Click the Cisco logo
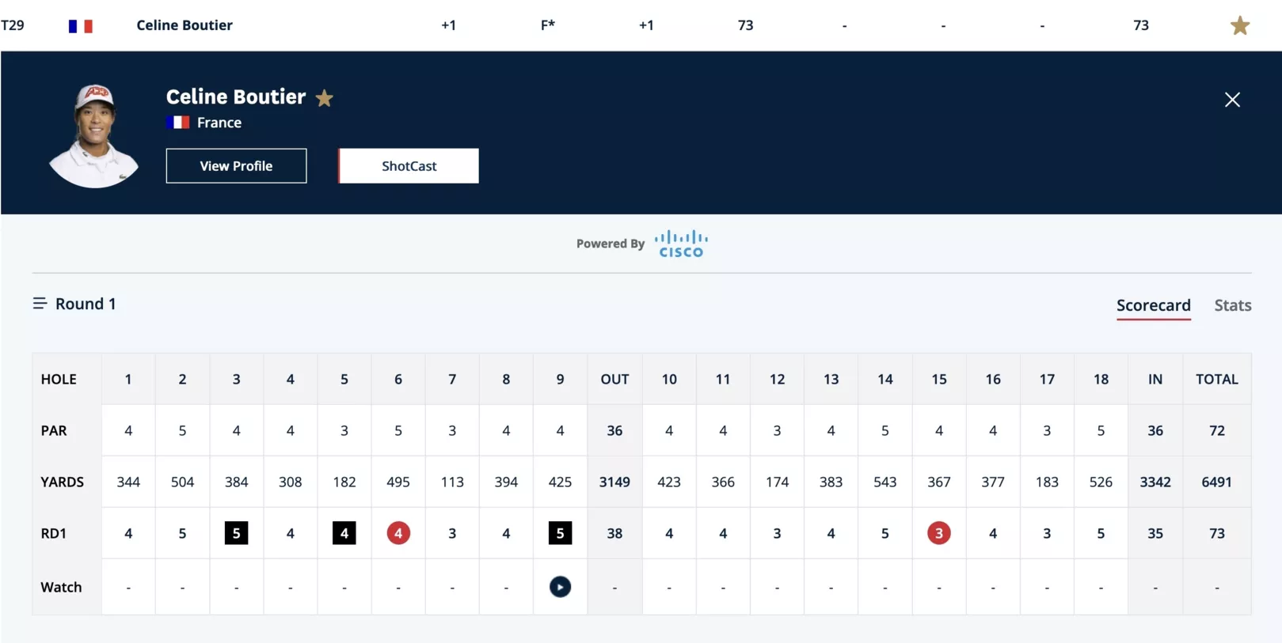The height and width of the screenshot is (643, 1282). point(681,244)
